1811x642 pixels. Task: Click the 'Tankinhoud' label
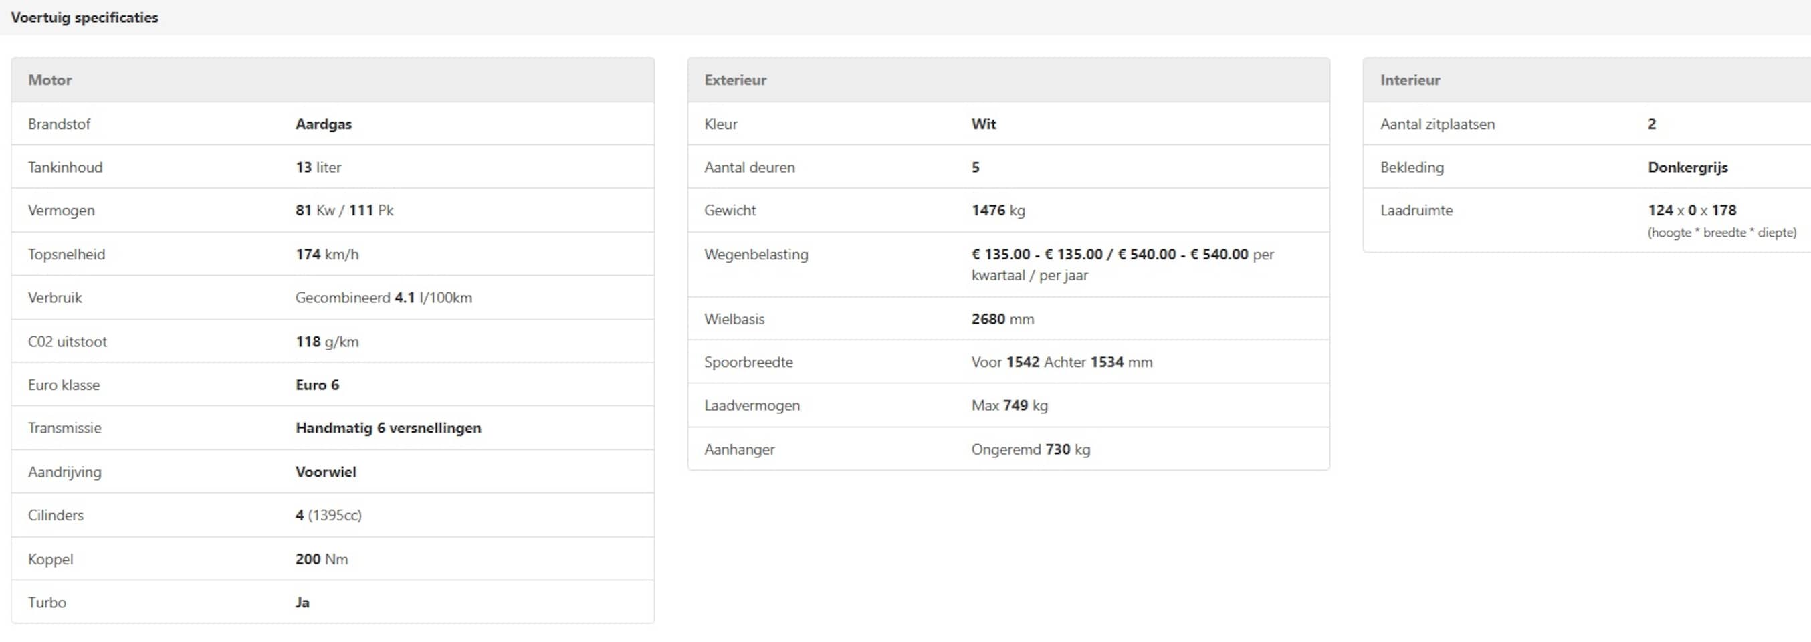click(66, 167)
